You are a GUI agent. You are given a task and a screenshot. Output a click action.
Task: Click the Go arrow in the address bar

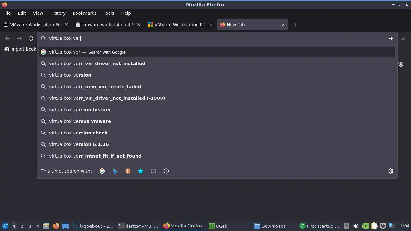click(x=390, y=38)
